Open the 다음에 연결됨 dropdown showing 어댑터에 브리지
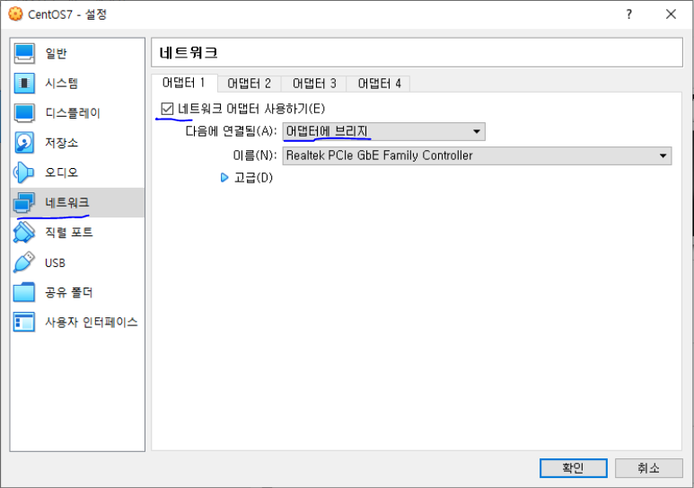 (x=383, y=131)
